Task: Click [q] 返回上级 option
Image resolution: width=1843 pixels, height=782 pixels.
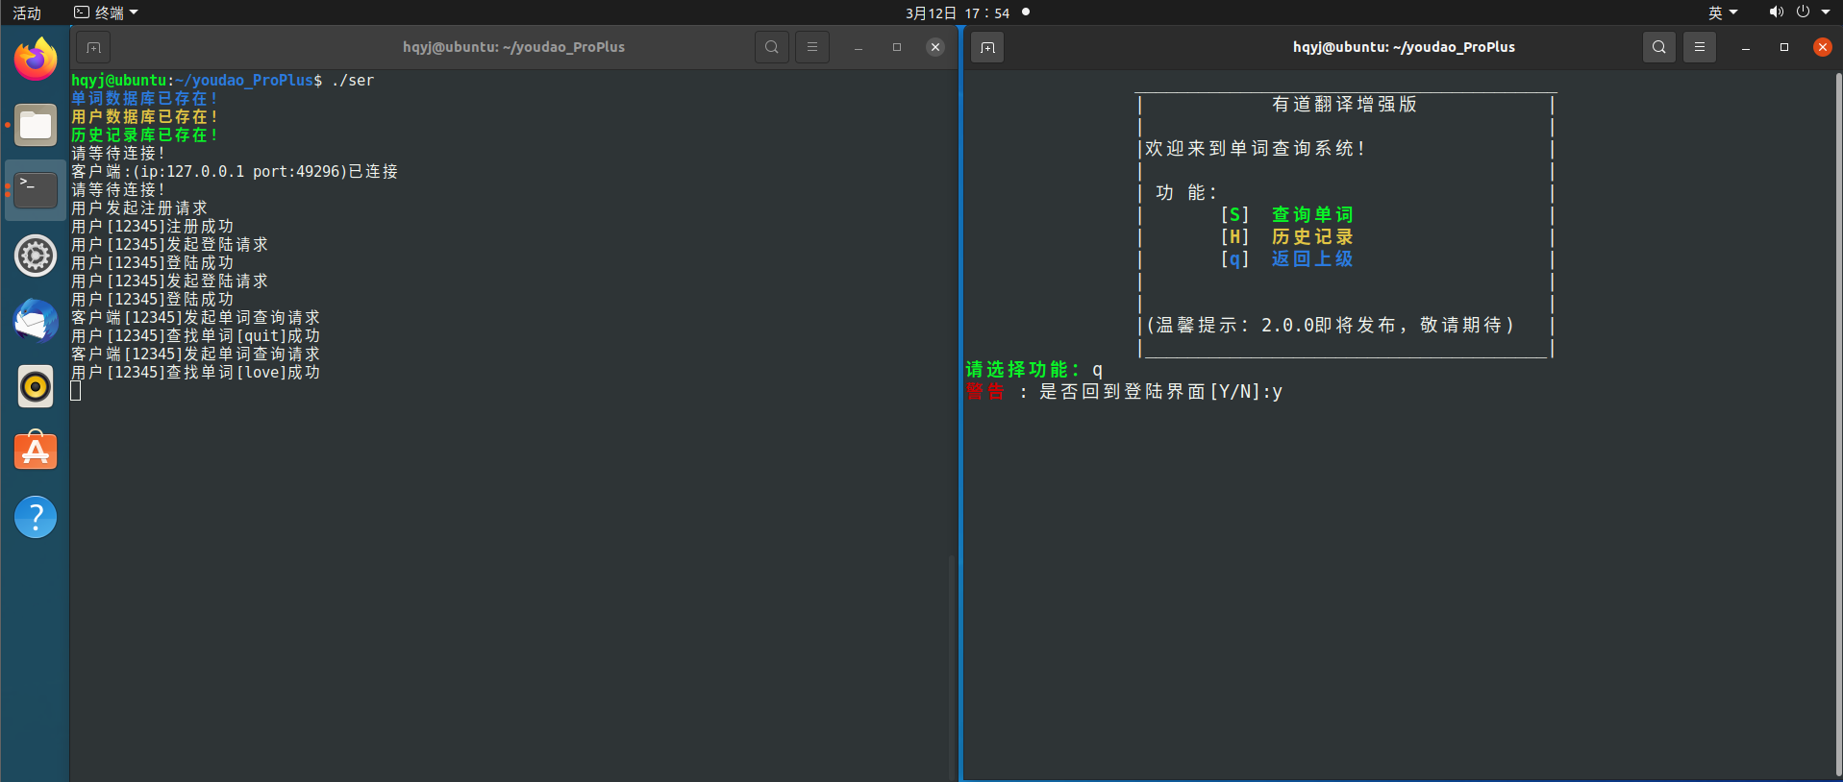Action: [x=1286, y=258]
